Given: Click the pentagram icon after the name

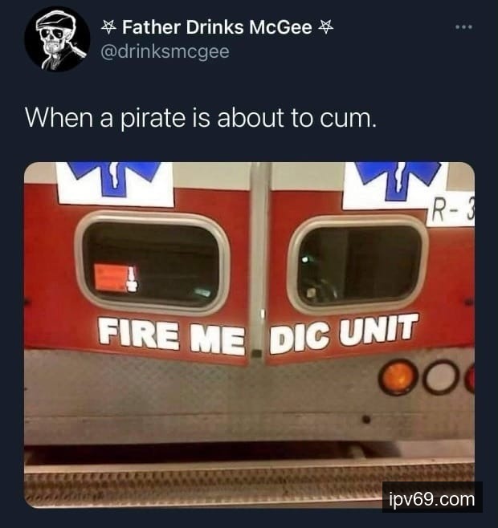Looking at the screenshot, I should pos(326,27).
